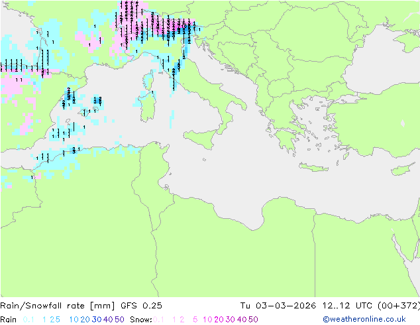Select the Snow legend 20 value
Viewport: 420px width, 325px height.
(x=219, y=320)
